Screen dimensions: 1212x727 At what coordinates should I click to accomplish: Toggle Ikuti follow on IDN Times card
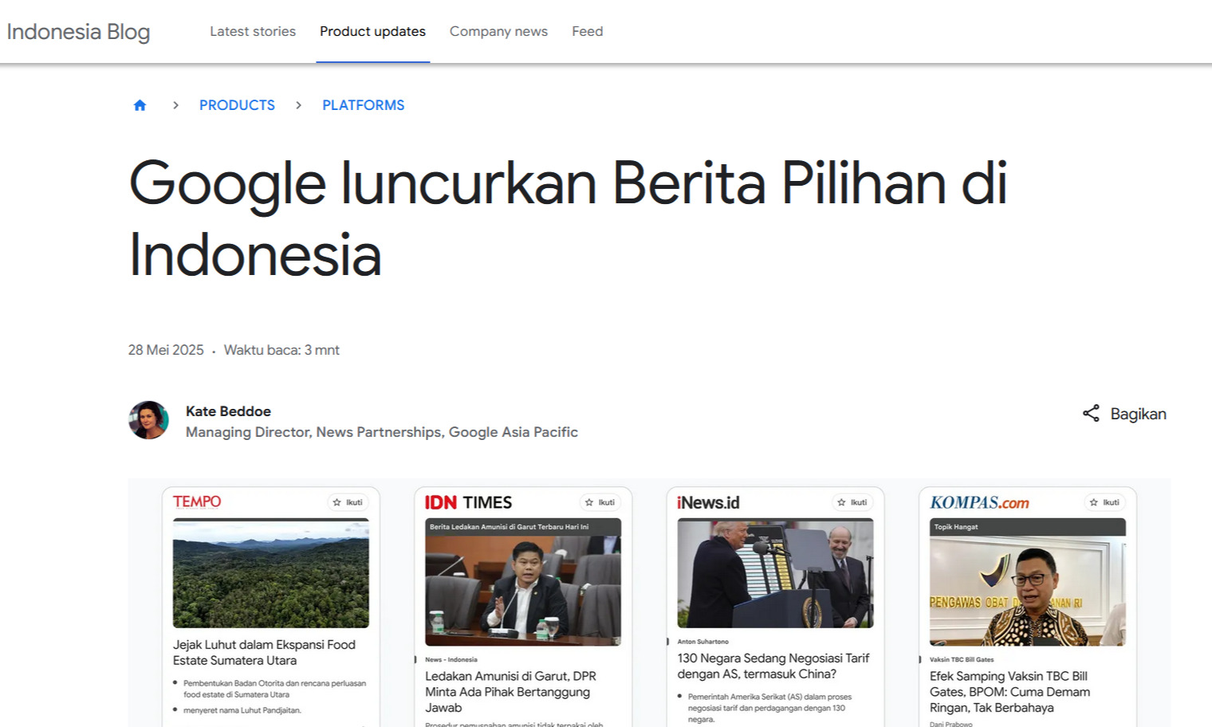(600, 502)
